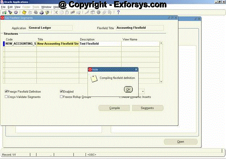Click the Segments button
The height and width of the screenshot is (159, 226).
click(x=147, y=108)
